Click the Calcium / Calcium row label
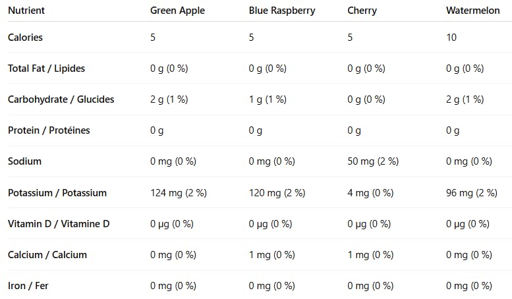Screen dimensions: 512x299 pyautogui.click(x=47, y=255)
